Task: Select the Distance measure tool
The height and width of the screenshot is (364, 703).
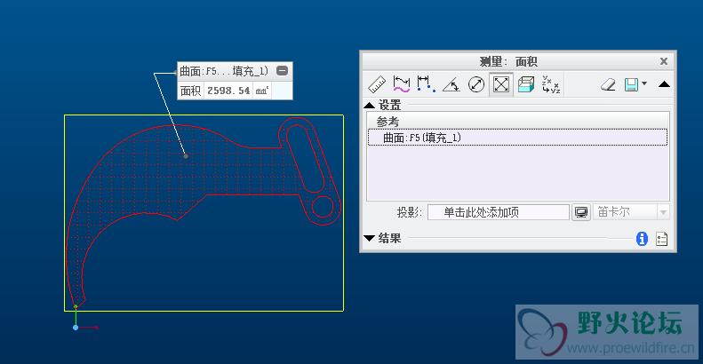Action: click(x=426, y=84)
